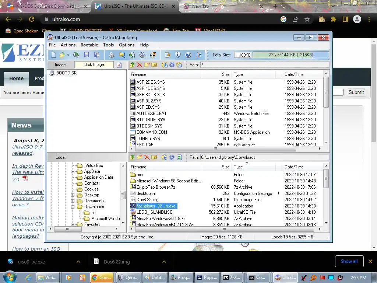The image size is (377, 283).
Task: Click the red X Delete icon in Local pane toolbar
Action: (x=147, y=157)
